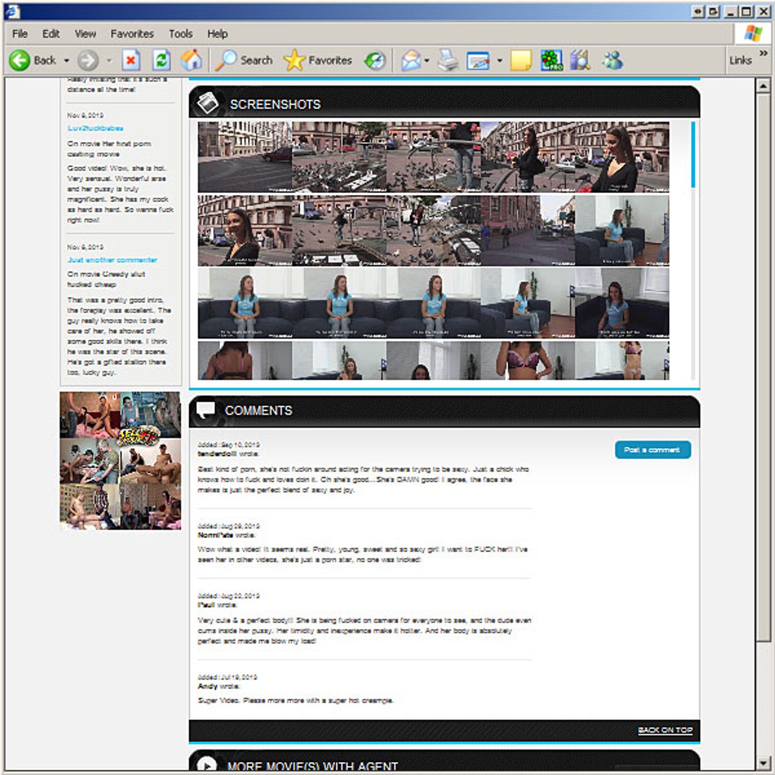Go to the Home page
This screenshot has height=775, width=775.
pyautogui.click(x=191, y=60)
